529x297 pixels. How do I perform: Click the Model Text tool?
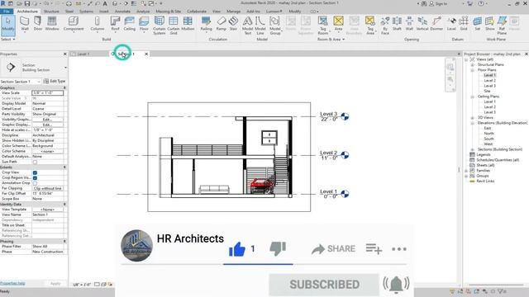click(247, 26)
